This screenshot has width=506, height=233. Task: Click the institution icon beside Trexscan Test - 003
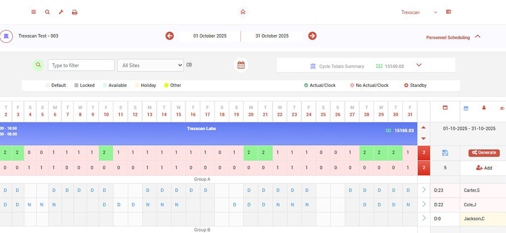coord(6,36)
